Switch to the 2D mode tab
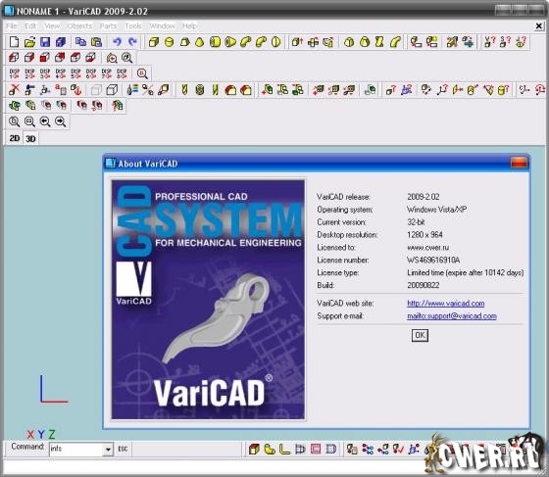The height and width of the screenshot is (477, 549). pyautogui.click(x=15, y=138)
